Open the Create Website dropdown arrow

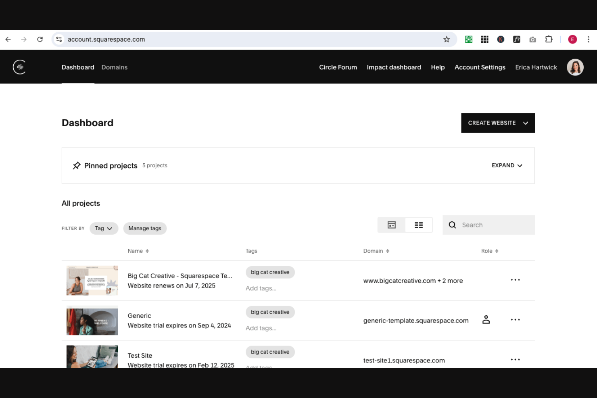tap(526, 123)
